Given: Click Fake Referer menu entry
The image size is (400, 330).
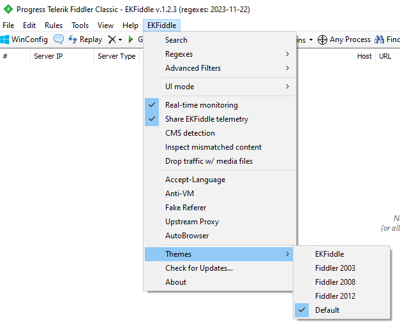Looking at the screenshot, I should coord(219,208).
